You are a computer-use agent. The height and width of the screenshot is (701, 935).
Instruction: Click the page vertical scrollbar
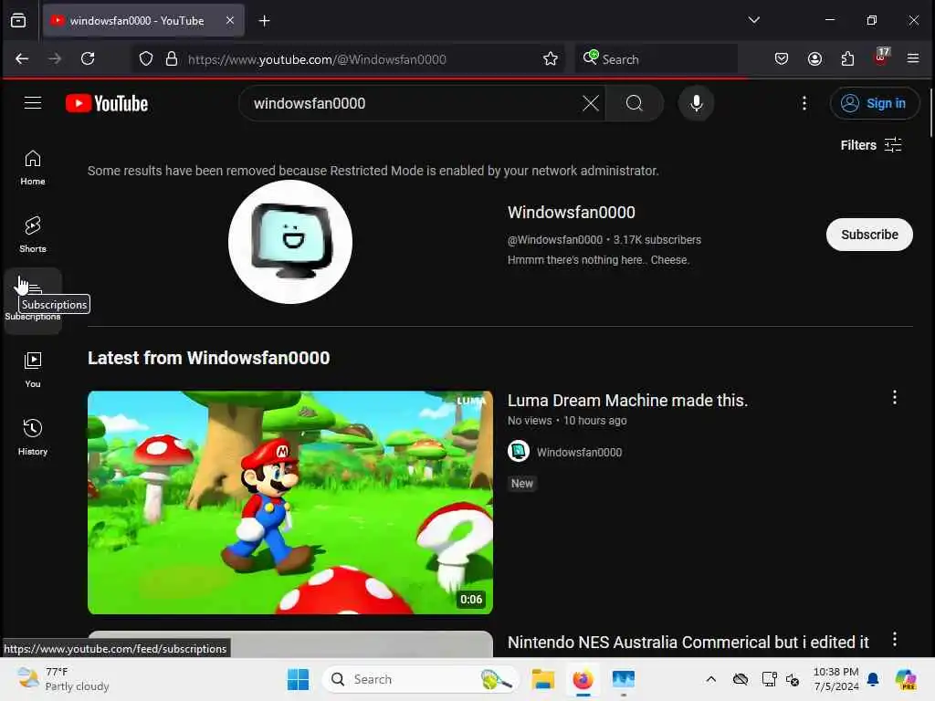pos(930,113)
